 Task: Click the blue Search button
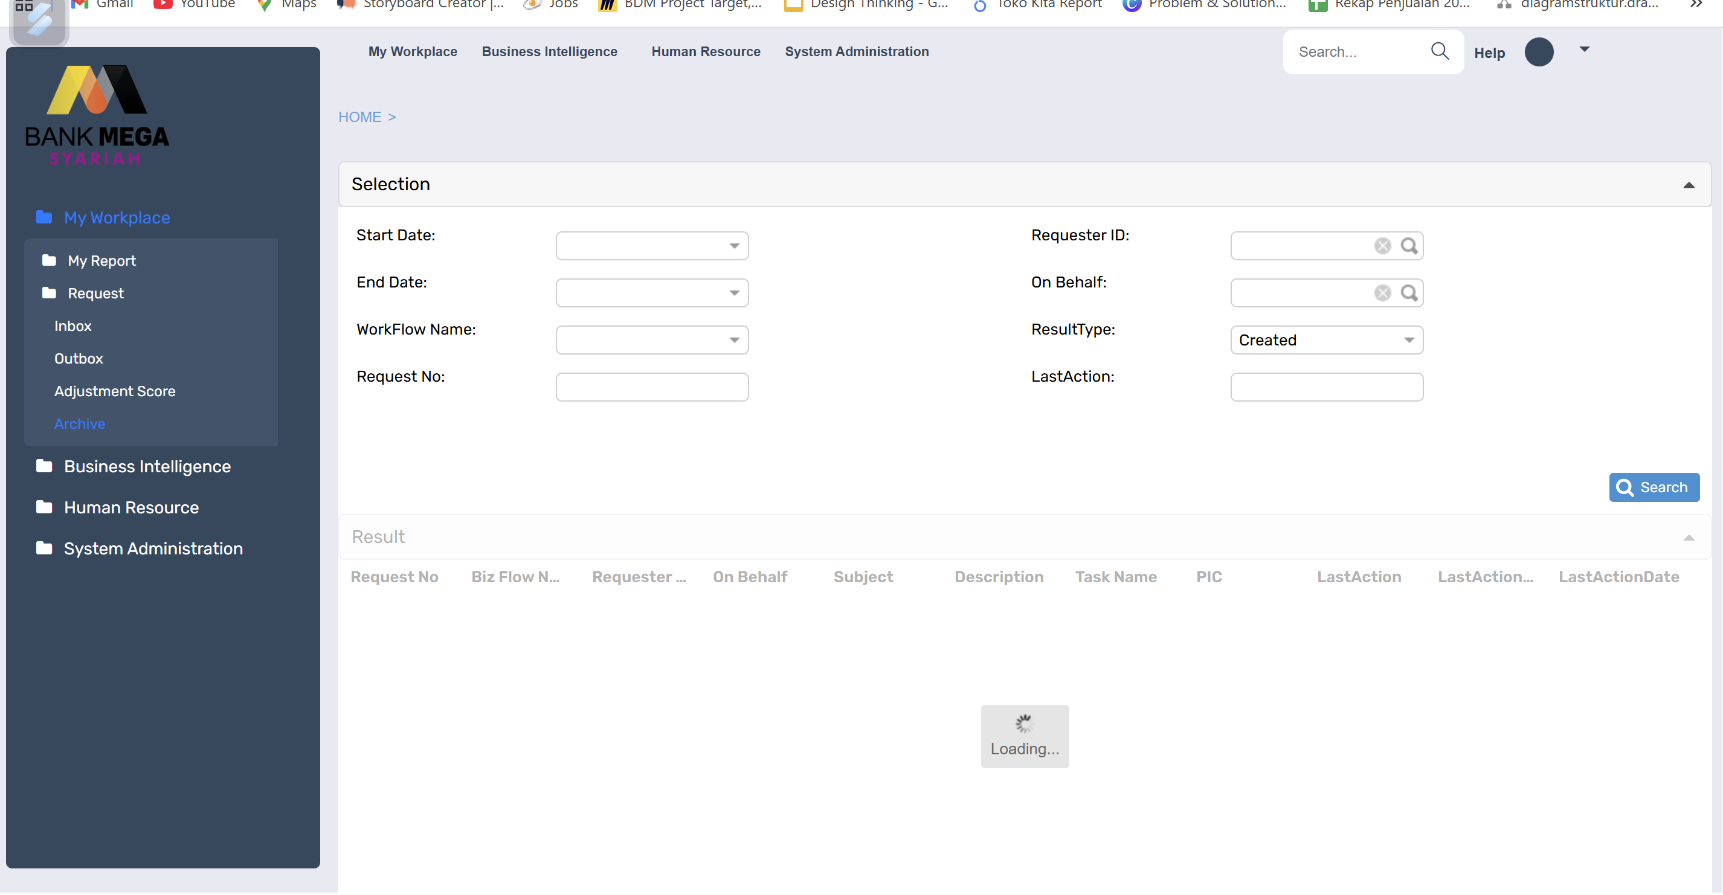pos(1654,487)
